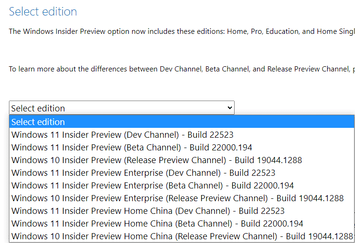Screen dimensions: 355x243
Task: Choose Windows 11 Enterprise Beta Channel Build 22000.194
Action: (182, 185)
